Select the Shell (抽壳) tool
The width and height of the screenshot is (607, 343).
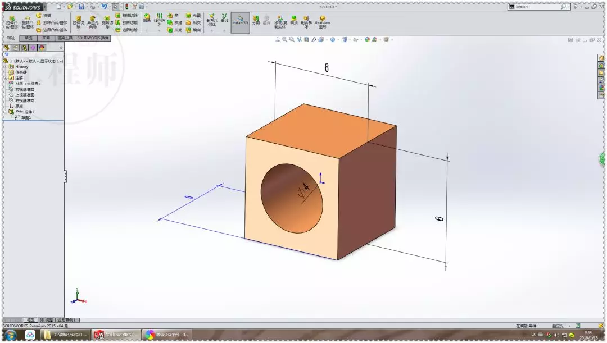pyautogui.click(x=175, y=30)
